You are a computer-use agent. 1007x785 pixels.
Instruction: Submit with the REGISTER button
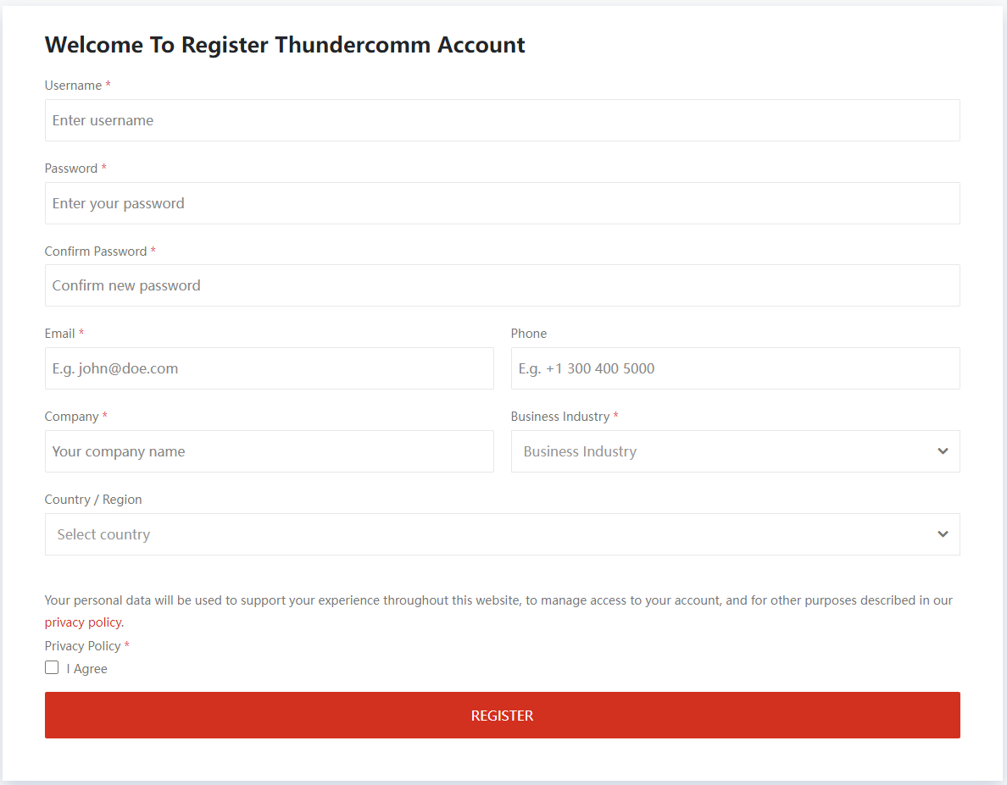[502, 715]
